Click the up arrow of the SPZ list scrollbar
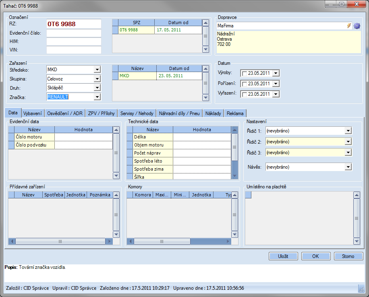369x297 pixels. tap(205, 23)
